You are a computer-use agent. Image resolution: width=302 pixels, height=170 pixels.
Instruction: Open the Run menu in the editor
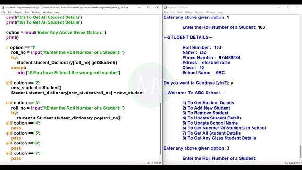coord(27,12)
